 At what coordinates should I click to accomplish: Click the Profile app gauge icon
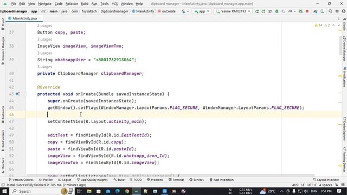click(290, 11)
